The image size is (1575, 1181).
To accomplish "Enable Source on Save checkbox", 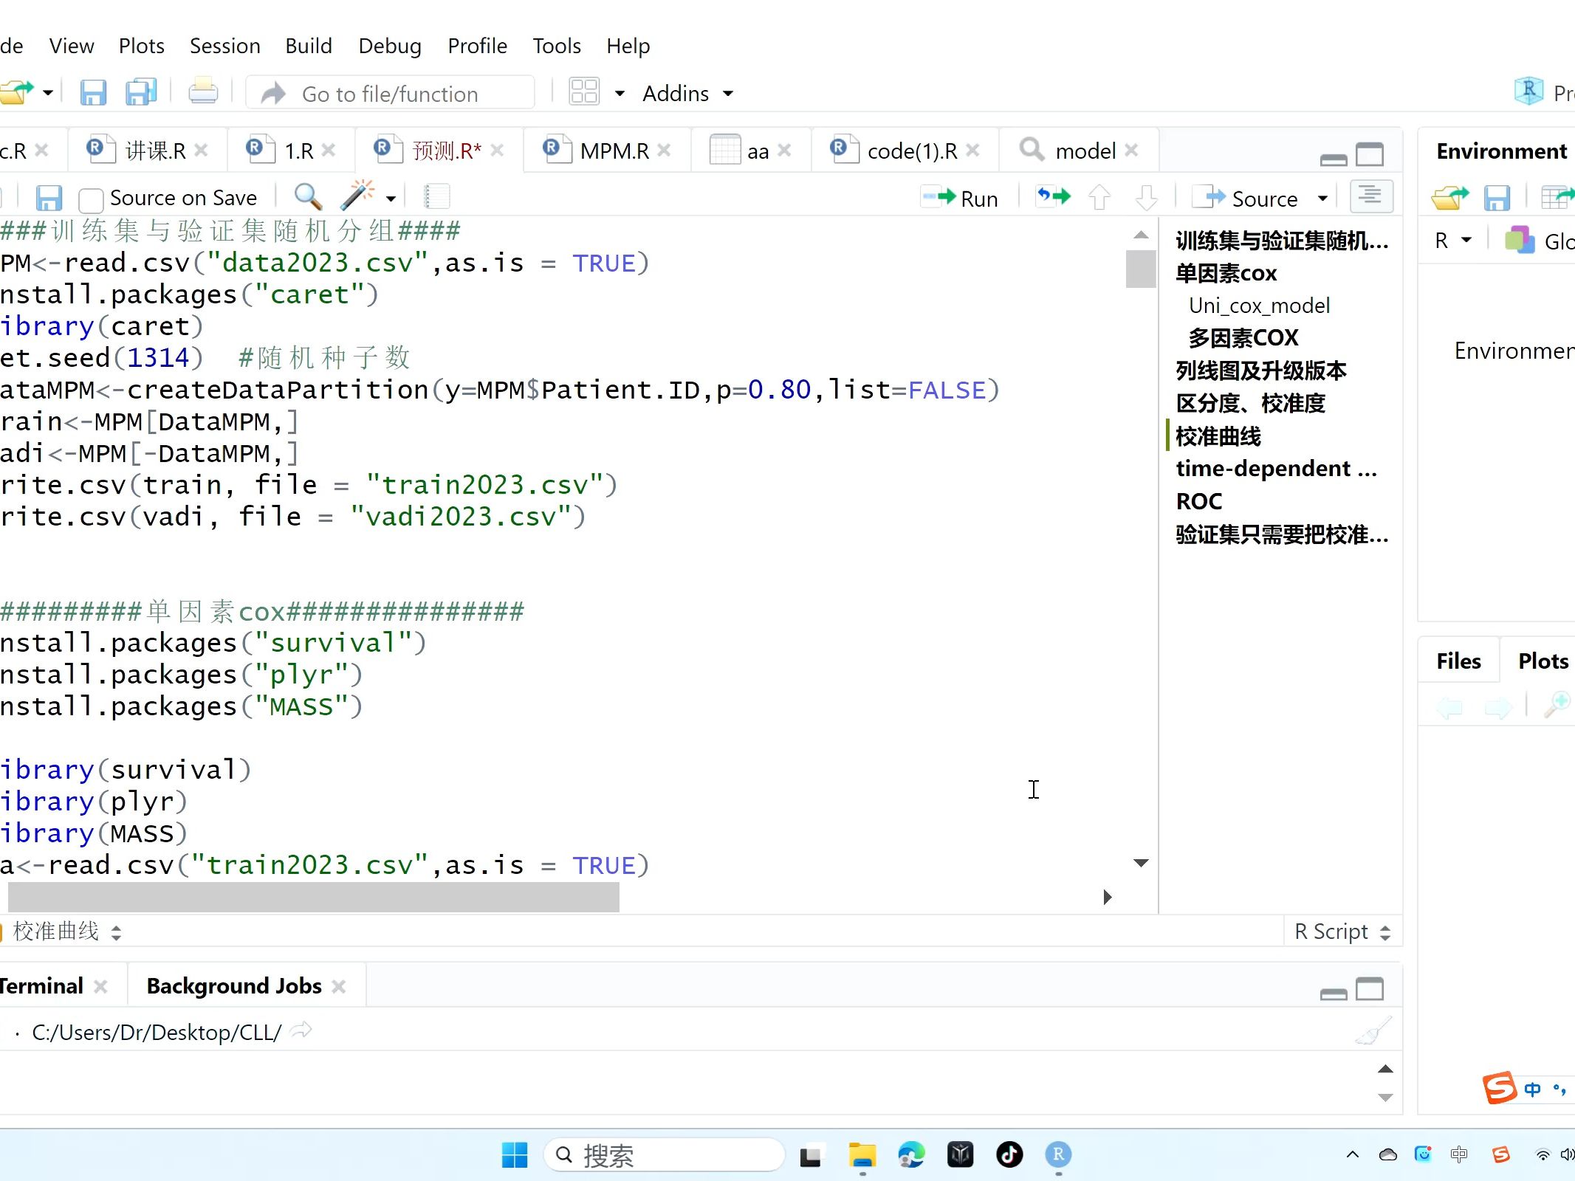I will point(91,199).
